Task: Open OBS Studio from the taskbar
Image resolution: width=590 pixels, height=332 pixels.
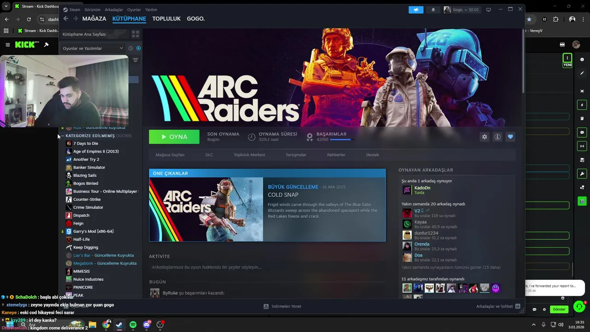Action: click(160, 325)
